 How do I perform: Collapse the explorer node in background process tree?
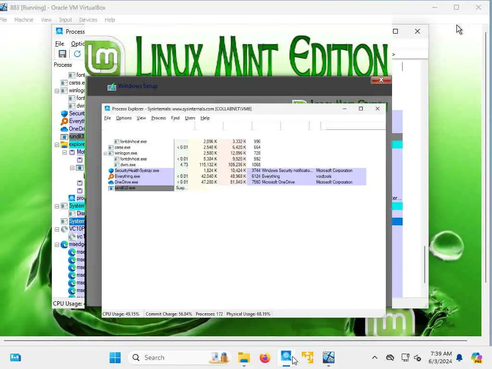click(57, 145)
